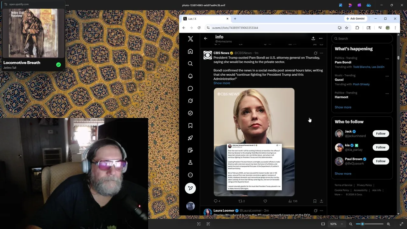Open the CBS News post image
Viewport: 407px width, 229px height.
click(x=254, y=142)
